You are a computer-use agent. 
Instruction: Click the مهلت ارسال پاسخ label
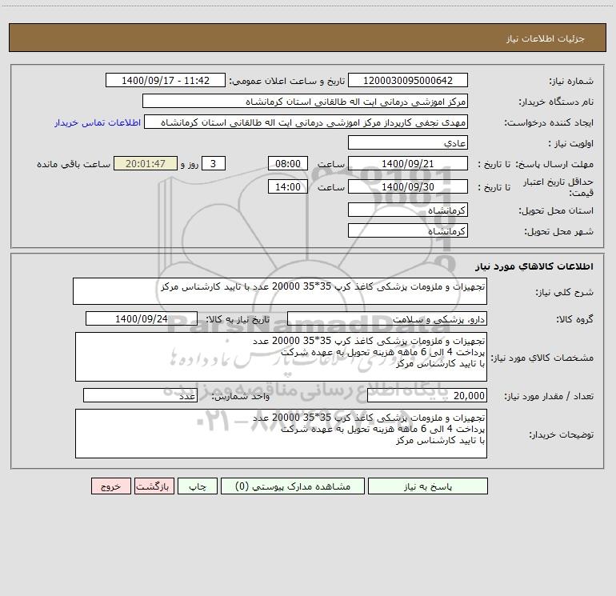point(554,164)
